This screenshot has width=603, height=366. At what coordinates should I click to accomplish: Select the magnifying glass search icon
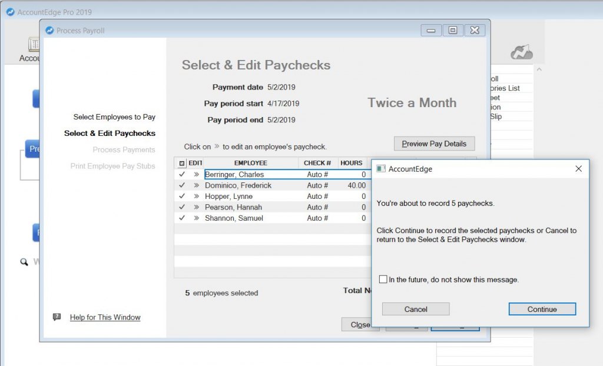pos(24,261)
